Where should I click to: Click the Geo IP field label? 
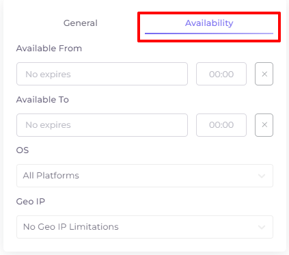(31, 202)
